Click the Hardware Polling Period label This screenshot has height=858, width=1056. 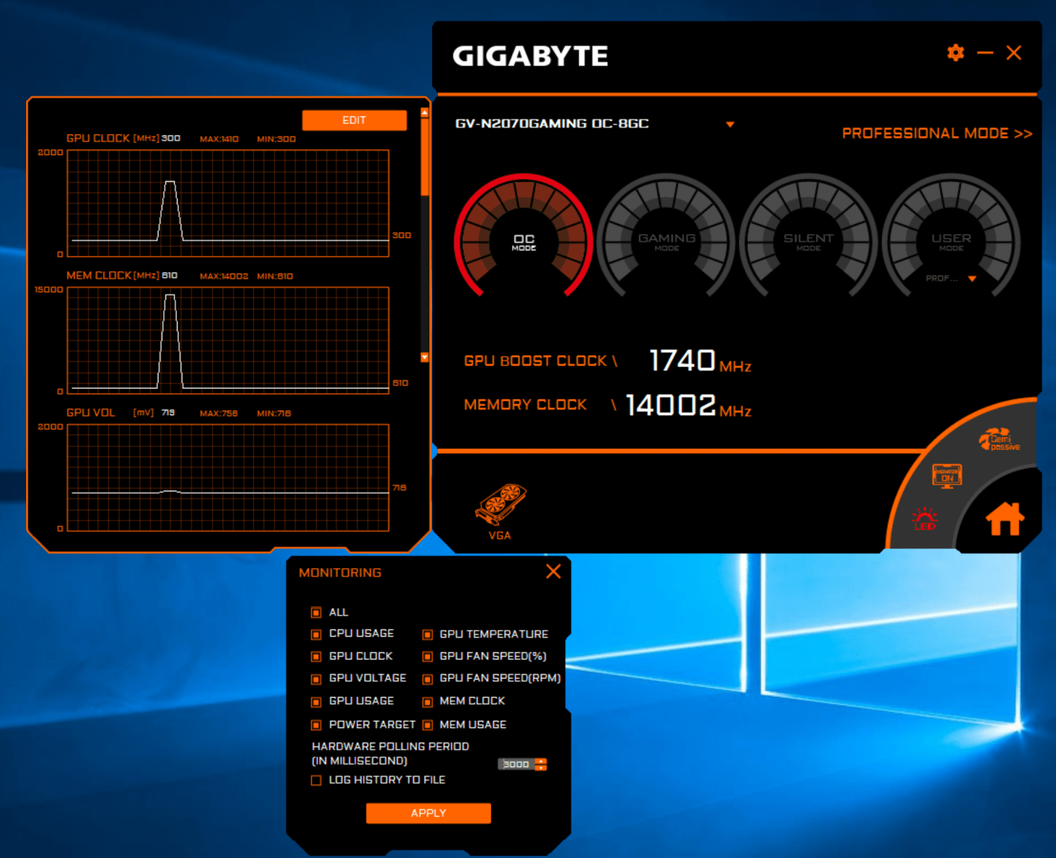pyautogui.click(x=390, y=753)
